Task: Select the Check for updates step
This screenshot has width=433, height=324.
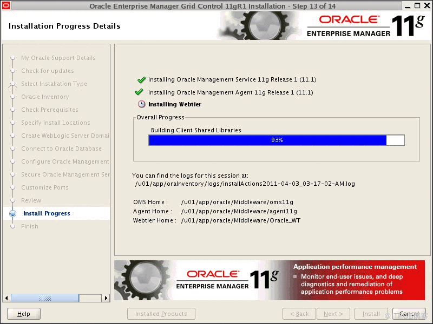Action: pyautogui.click(x=48, y=71)
